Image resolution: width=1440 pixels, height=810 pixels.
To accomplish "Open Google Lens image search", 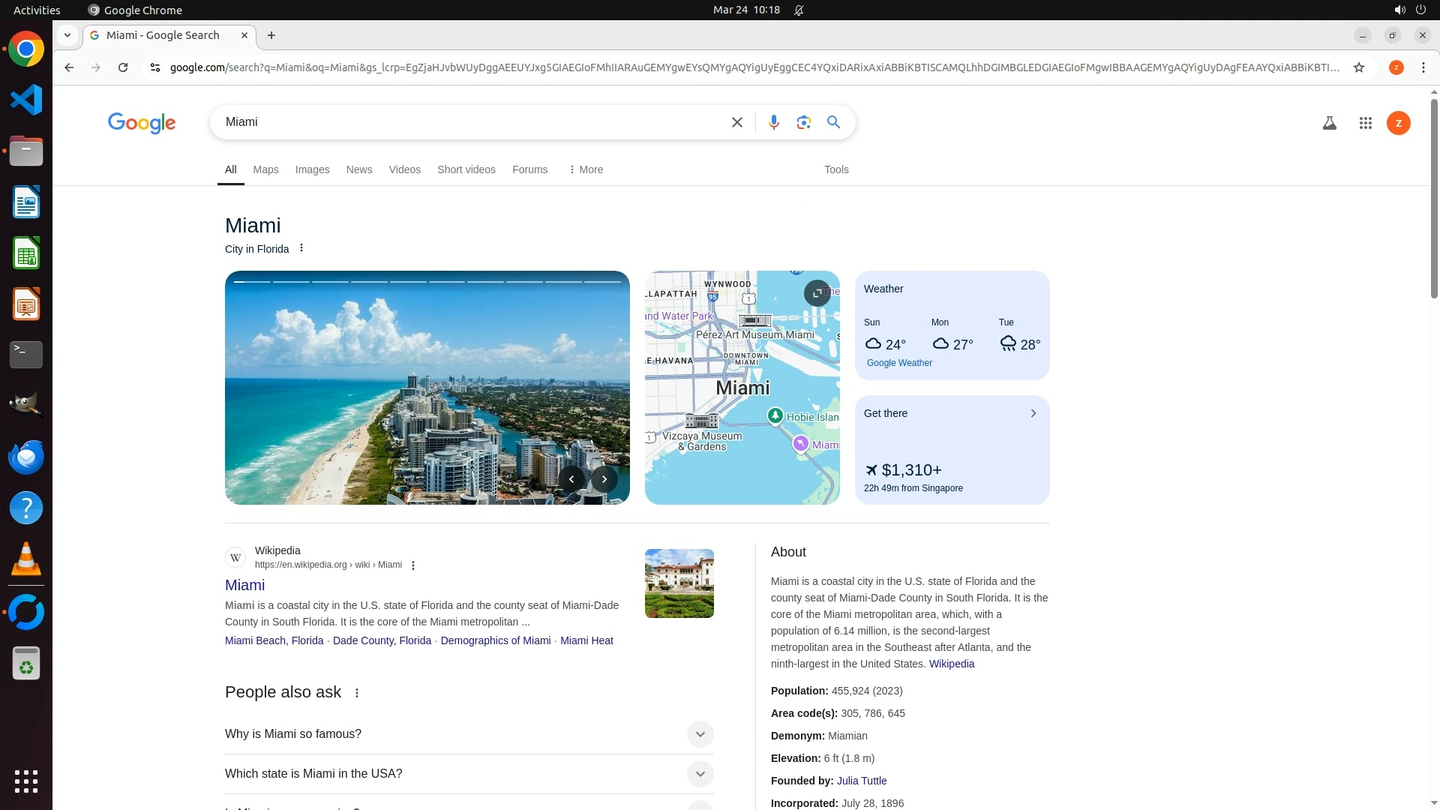I will click(803, 122).
